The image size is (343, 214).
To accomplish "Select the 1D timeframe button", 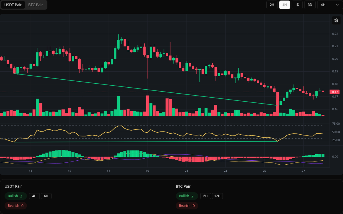I will click(297, 5).
